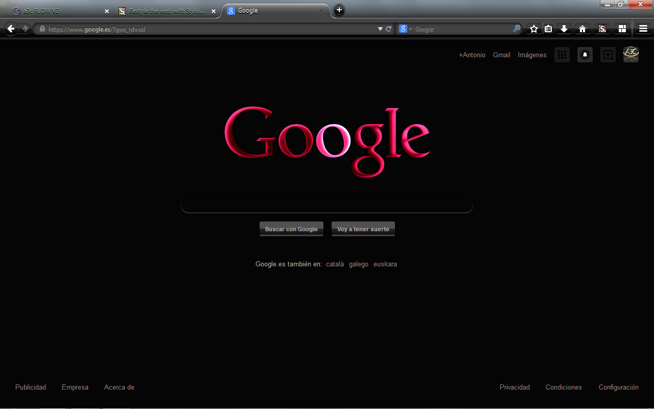Reload the page with the refresh icon
654x409 pixels.
[x=388, y=29]
